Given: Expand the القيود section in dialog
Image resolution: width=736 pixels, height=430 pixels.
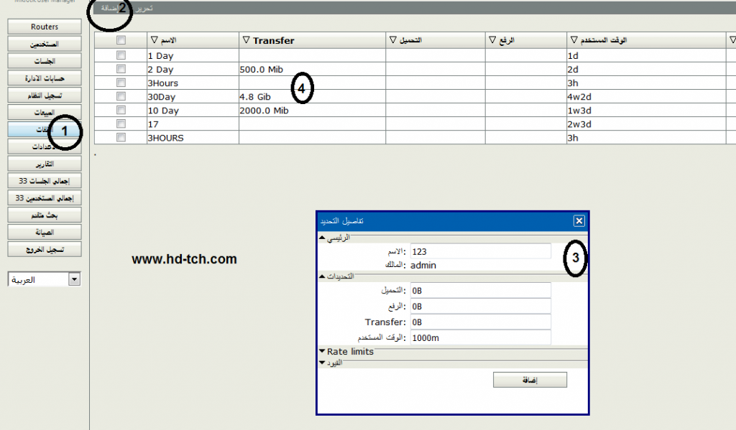Looking at the screenshot, I should [x=322, y=363].
